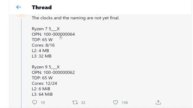Go back using the blue arrow

point(19,7)
